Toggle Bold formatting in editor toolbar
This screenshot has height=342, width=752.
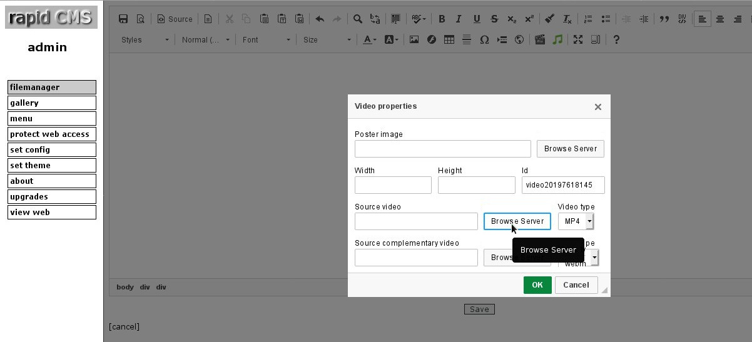(442, 19)
